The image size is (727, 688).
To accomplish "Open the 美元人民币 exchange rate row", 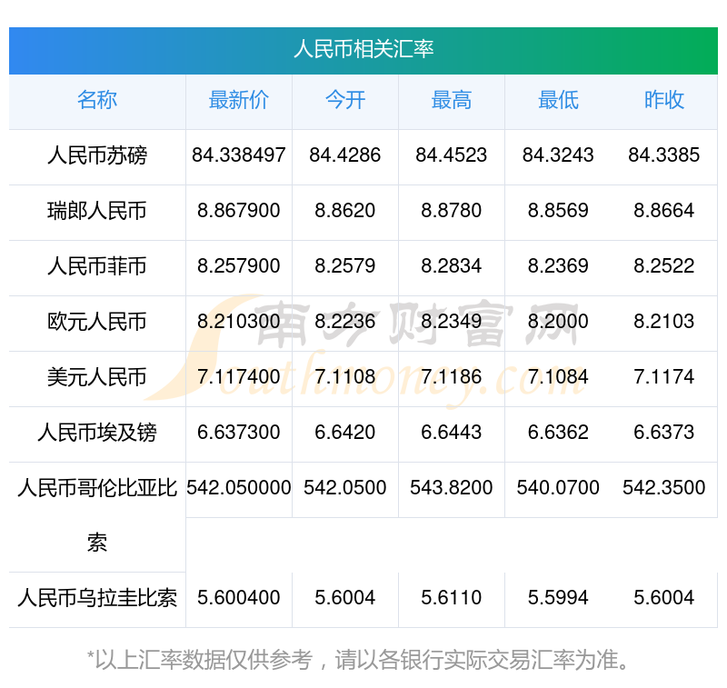I will [x=97, y=377].
